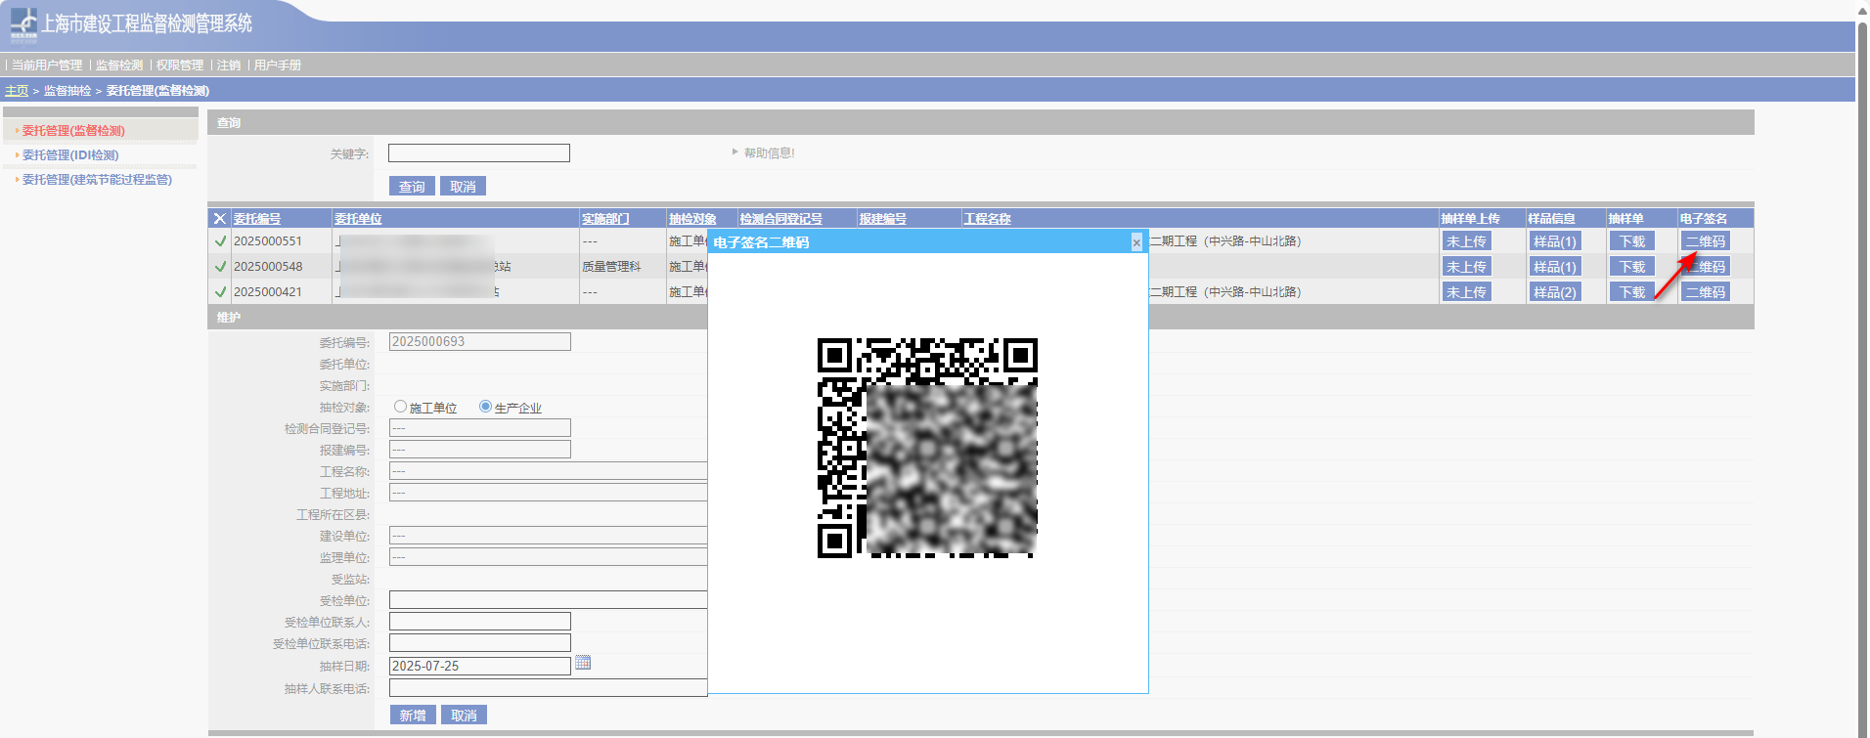The height and width of the screenshot is (738, 1870).
Task: Click the X icon in the table header
Action: [219, 219]
